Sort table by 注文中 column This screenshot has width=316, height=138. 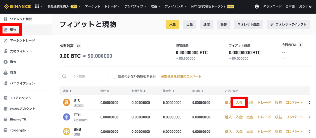tap(168, 91)
